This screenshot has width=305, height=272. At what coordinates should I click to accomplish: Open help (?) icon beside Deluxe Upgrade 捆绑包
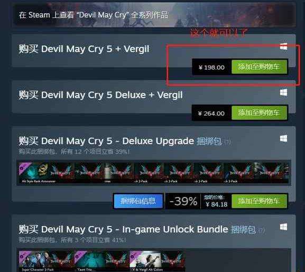point(227,142)
